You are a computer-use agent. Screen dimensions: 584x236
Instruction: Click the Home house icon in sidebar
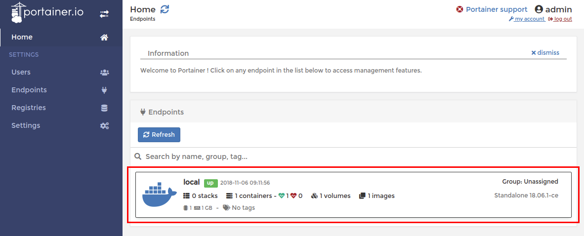pos(104,38)
